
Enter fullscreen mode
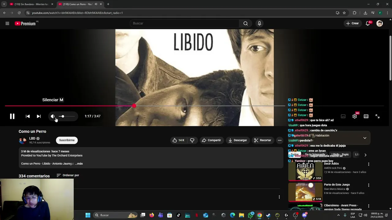(x=377, y=116)
